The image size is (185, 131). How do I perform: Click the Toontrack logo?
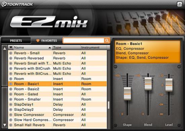[x=17, y=4]
